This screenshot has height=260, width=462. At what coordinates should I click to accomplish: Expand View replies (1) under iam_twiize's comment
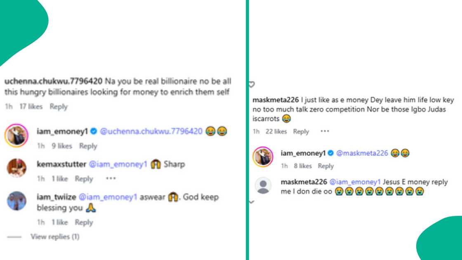pos(54,236)
